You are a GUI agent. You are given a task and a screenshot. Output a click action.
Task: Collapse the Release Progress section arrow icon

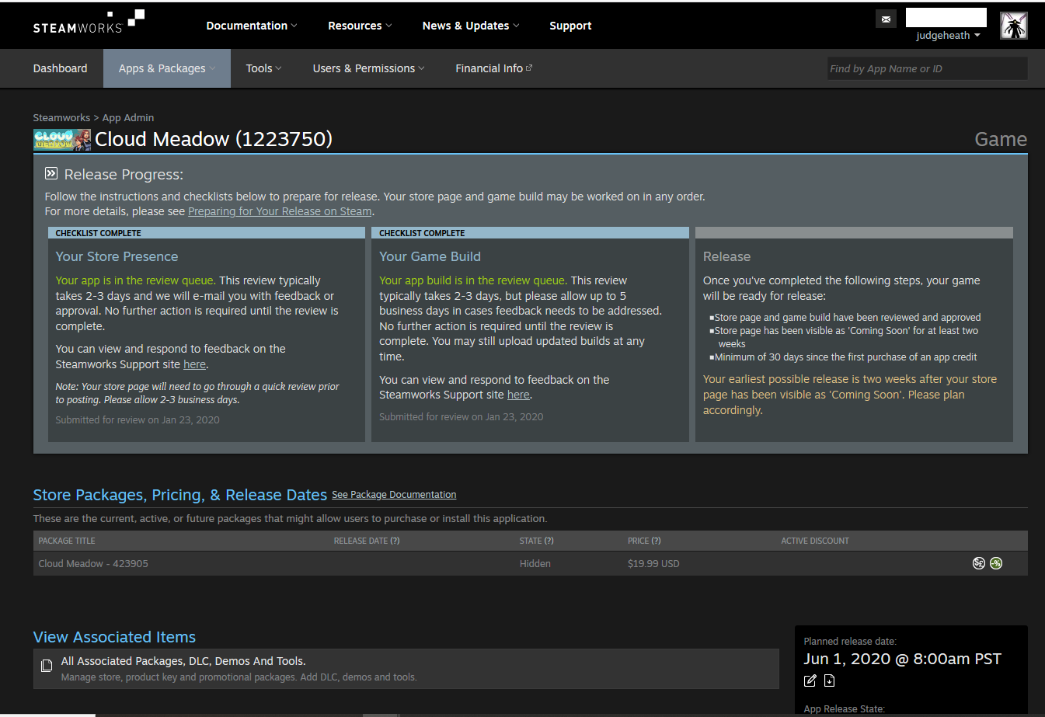pyautogui.click(x=51, y=173)
